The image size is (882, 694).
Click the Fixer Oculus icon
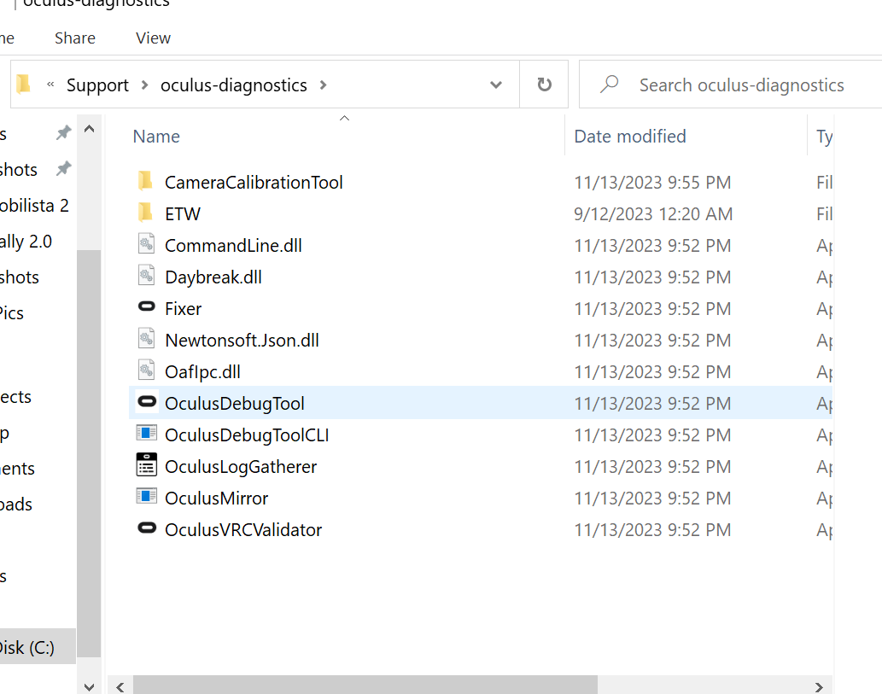click(x=147, y=306)
